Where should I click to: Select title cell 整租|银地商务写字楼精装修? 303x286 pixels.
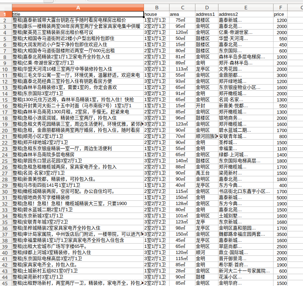point(78,198)
